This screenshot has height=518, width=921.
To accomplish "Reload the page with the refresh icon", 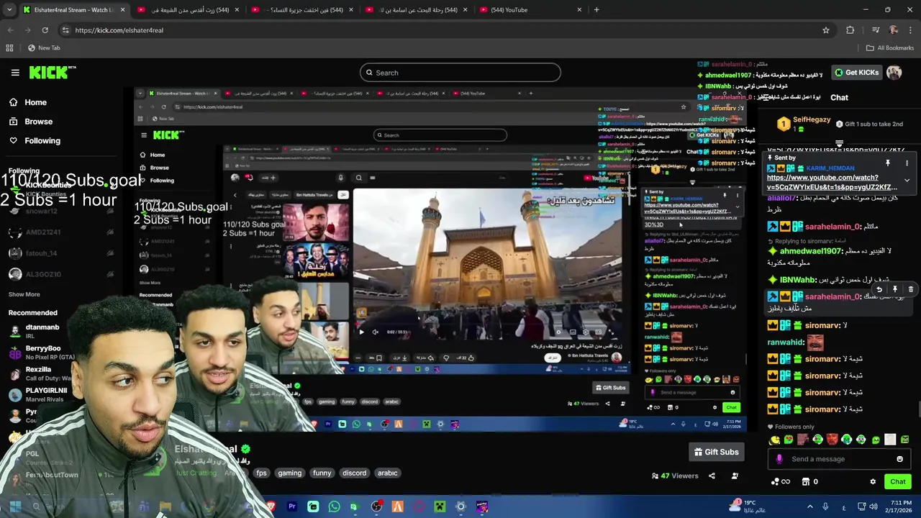I will [45, 30].
